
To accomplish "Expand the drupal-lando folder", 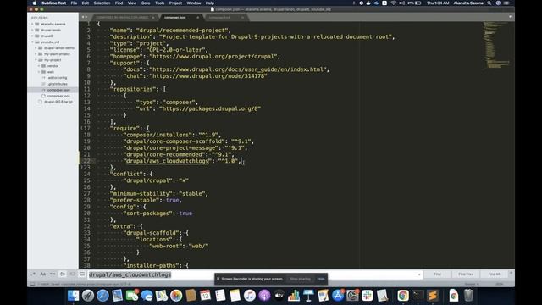I will pos(32,30).
